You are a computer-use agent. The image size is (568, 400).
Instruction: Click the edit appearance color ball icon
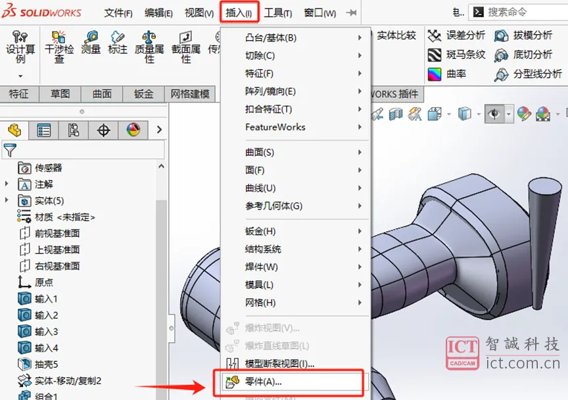pos(524,114)
